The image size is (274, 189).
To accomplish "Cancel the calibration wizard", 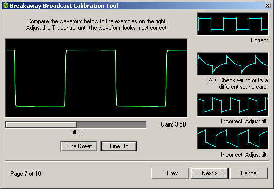I will 249,173.
